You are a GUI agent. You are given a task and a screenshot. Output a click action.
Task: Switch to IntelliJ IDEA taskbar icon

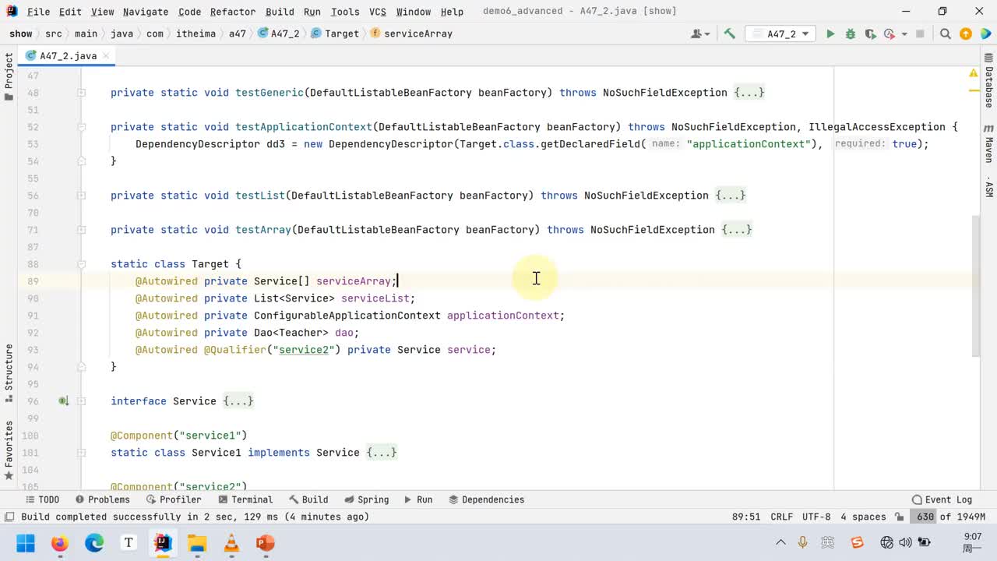[163, 543]
